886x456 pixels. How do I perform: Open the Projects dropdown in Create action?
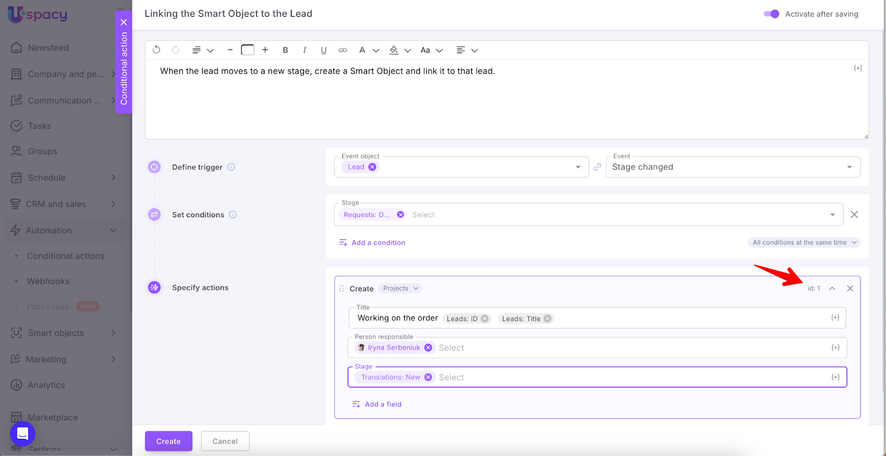[400, 288]
